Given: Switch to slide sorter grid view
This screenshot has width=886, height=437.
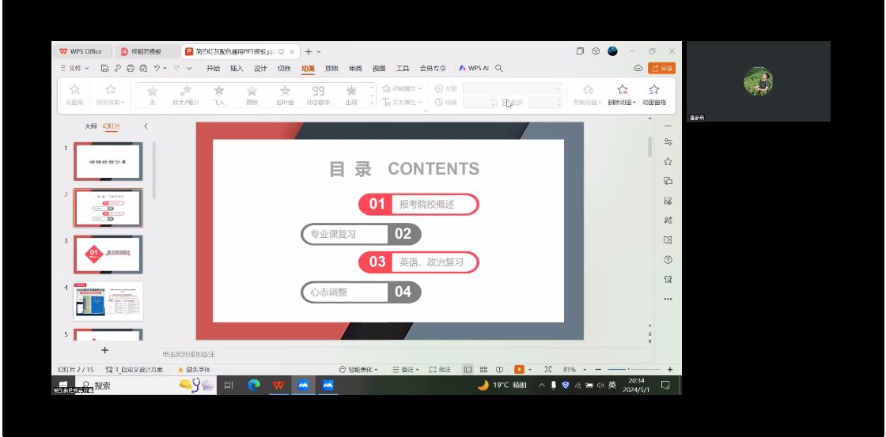Looking at the screenshot, I should click(483, 369).
